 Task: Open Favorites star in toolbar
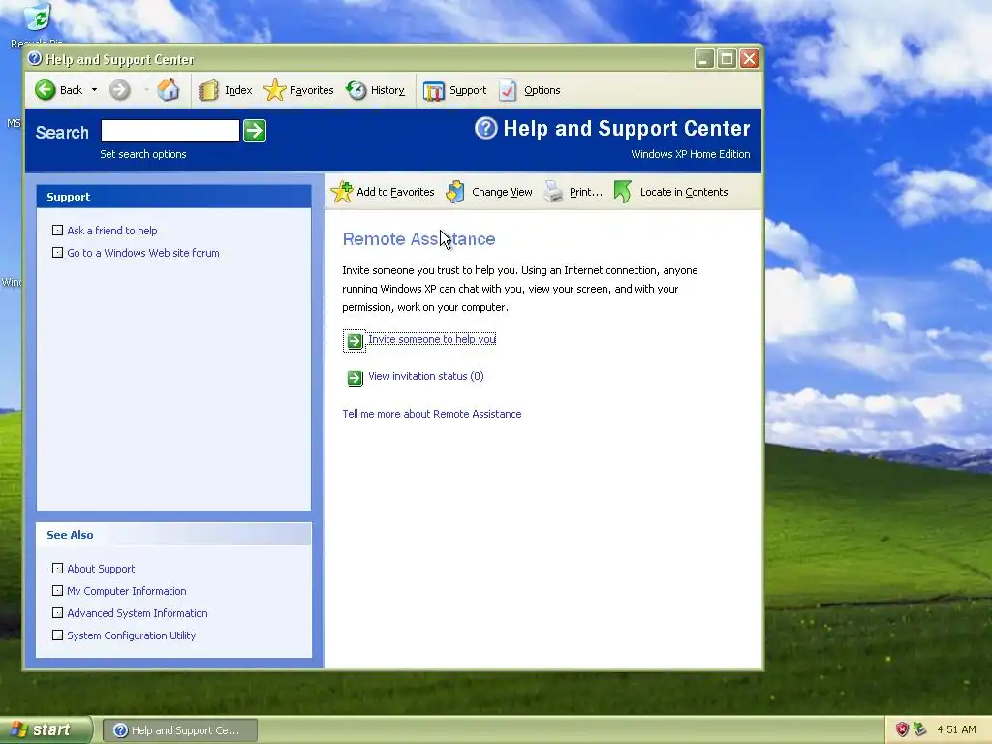(274, 90)
